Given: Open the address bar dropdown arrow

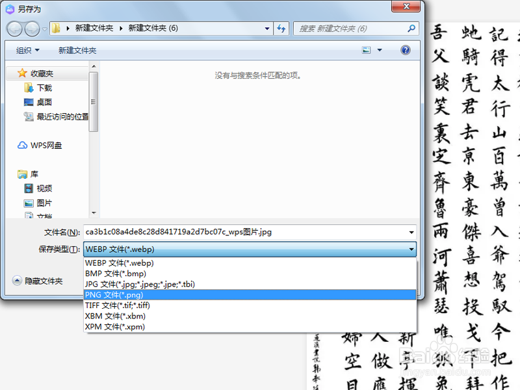Looking at the screenshot, I should coord(267,29).
